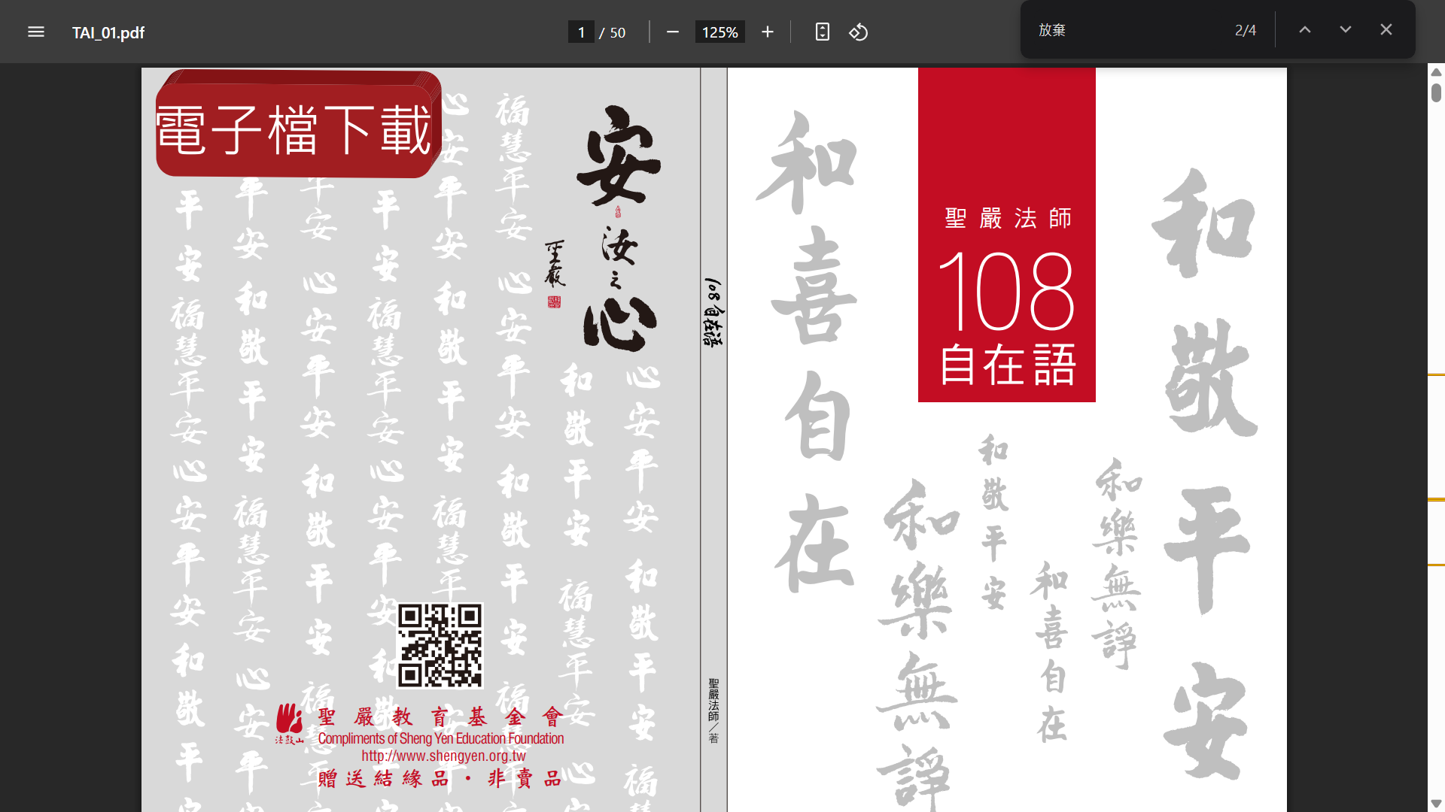Click the vertical scrollbar thumb
The height and width of the screenshot is (812, 1445).
click(1436, 92)
